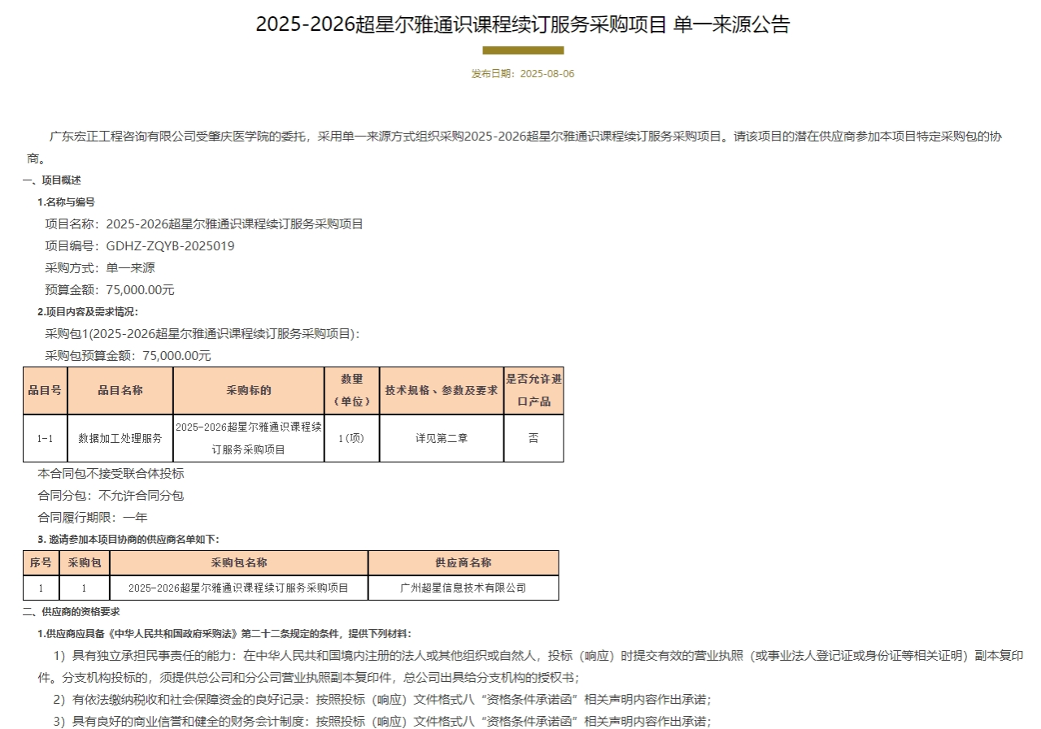Image resolution: width=1041 pixels, height=729 pixels.
Task: Click the 技术规格、参数及要求 header
Action: [x=442, y=390]
